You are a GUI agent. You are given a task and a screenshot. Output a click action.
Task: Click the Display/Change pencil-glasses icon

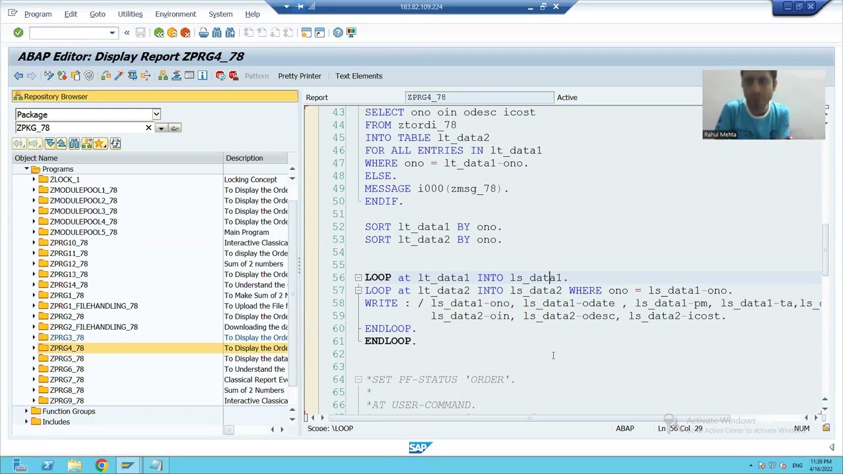(49, 76)
